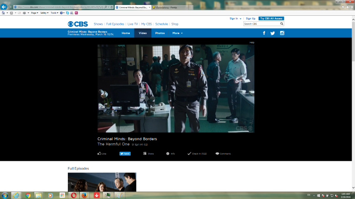Open the My CBS link
Viewport: 355px width, 199px height.
pos(146,24)
